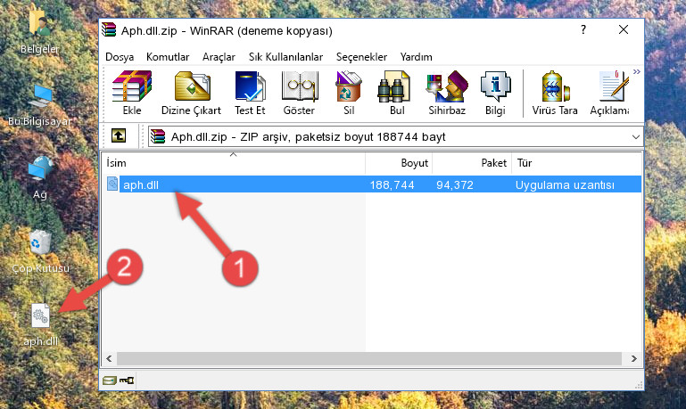The width and height of the screenshot is (686, 409).
Task: Click the WinRAR title bar icon
Action: coord(109,30)
